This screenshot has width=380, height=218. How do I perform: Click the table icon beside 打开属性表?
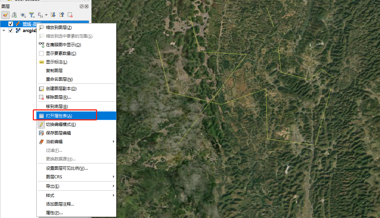(x=41, y=116)
